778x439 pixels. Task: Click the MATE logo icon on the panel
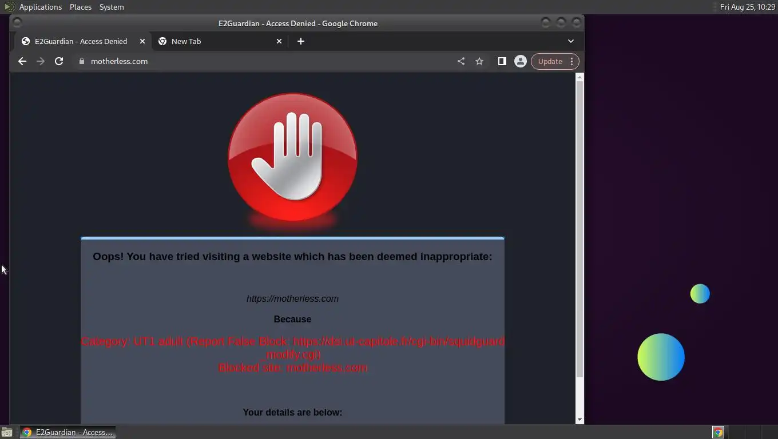coord(9,7)
